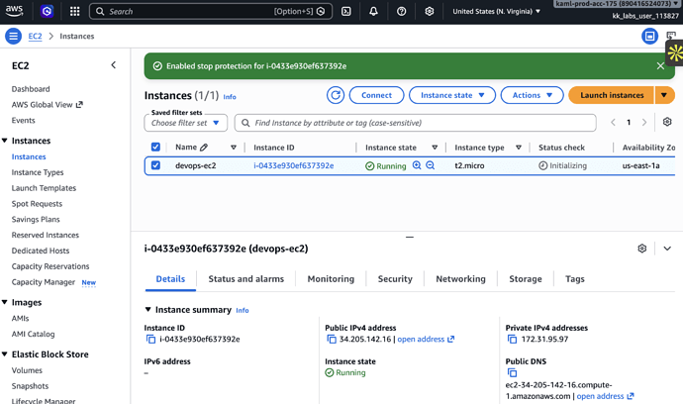Open the Networking tab
Viewport: 683px width, 404px height.
tap(461, 279)
